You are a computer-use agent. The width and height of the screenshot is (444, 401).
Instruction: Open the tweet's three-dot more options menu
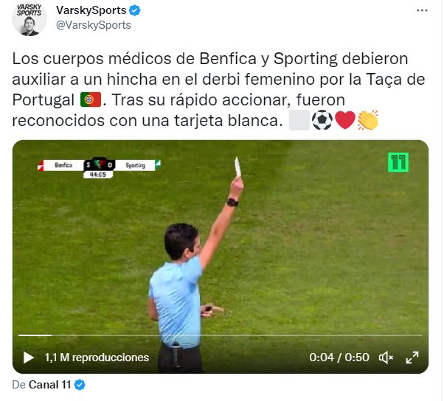422,10
